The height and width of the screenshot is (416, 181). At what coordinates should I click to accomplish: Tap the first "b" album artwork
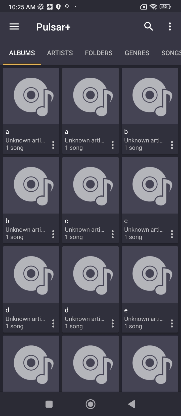click(x=150, y=96)
